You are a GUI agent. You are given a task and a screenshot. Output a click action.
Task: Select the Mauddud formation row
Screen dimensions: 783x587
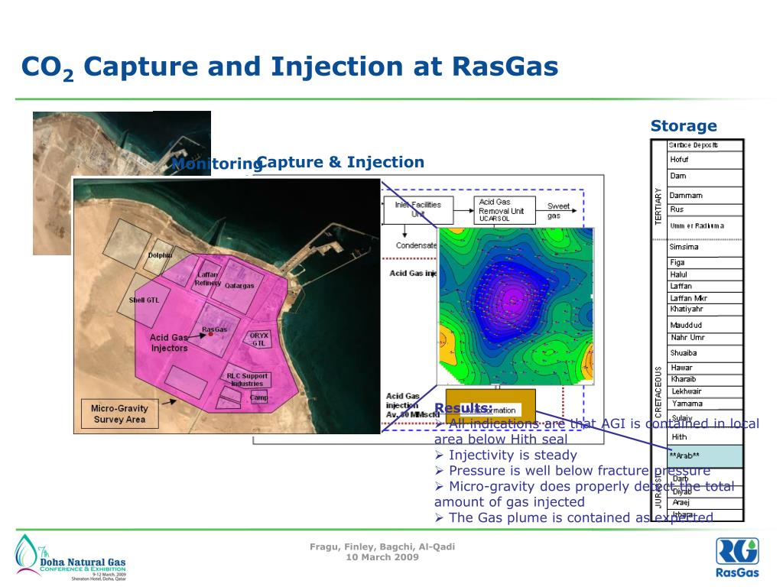705,325
